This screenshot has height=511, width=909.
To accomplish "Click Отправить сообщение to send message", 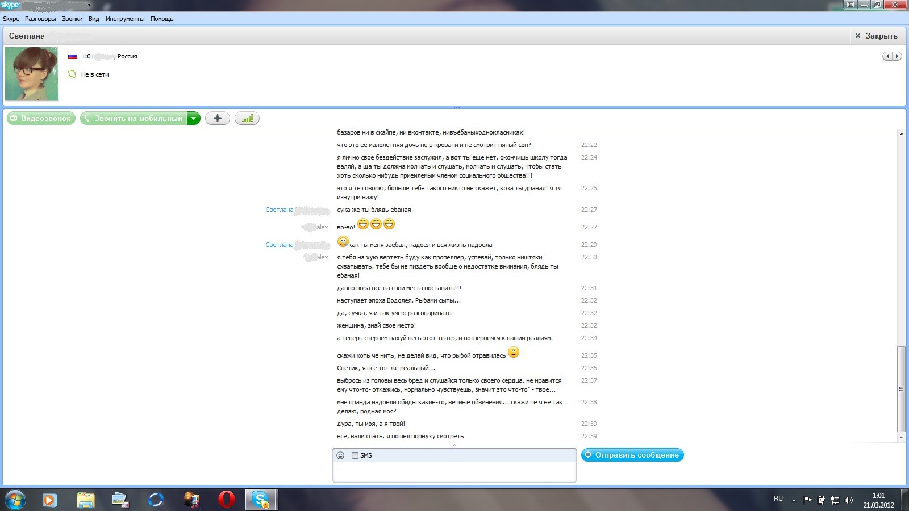I will tap(632, 455).
